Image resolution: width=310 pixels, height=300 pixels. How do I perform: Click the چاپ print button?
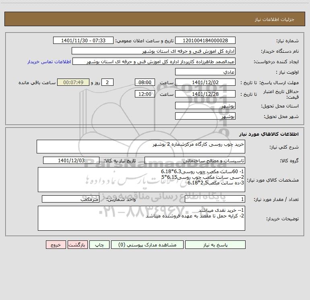pos(99,244)
